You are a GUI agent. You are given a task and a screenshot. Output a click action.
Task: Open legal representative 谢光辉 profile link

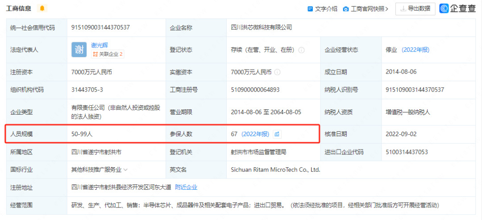[100, 45]
